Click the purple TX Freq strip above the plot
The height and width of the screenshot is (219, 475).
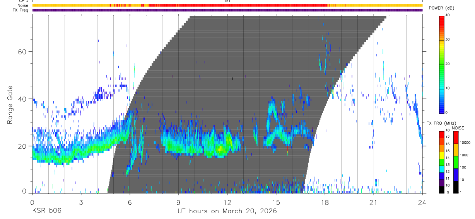(227, 10)
